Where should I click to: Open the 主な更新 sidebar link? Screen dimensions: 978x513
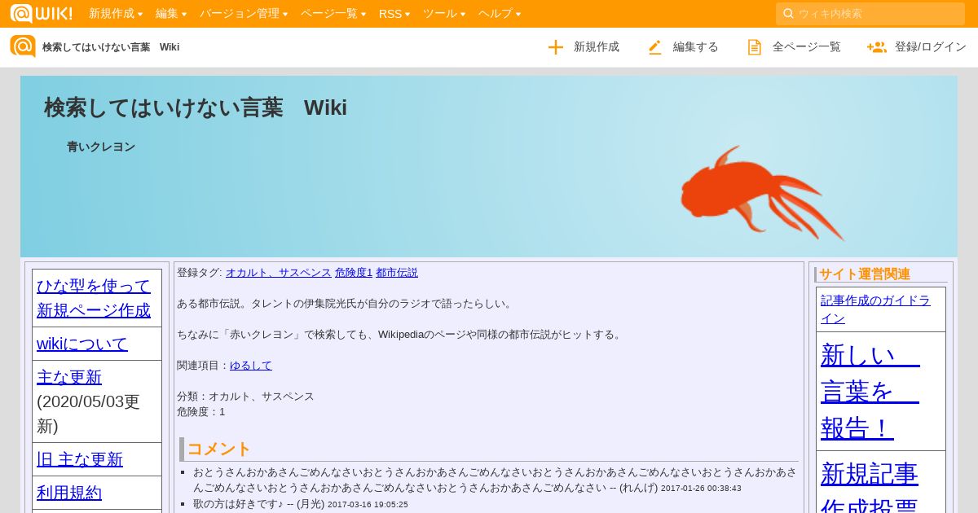point(69,377)
